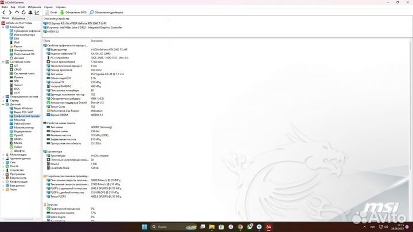Click Обновления BIOS with the green arrow

pos(73,13)
